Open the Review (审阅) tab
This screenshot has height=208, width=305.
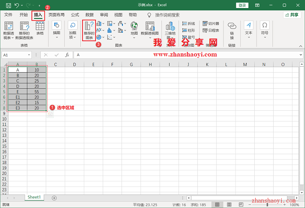[x=104, y=15]
